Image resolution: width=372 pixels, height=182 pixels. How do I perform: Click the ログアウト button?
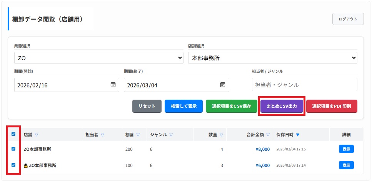(x=348, y=19)
